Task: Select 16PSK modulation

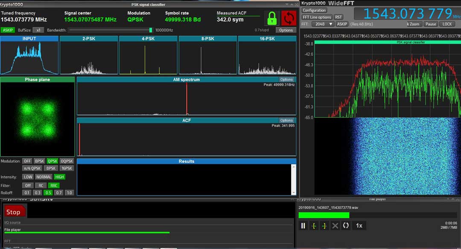Action: (67, 168)
